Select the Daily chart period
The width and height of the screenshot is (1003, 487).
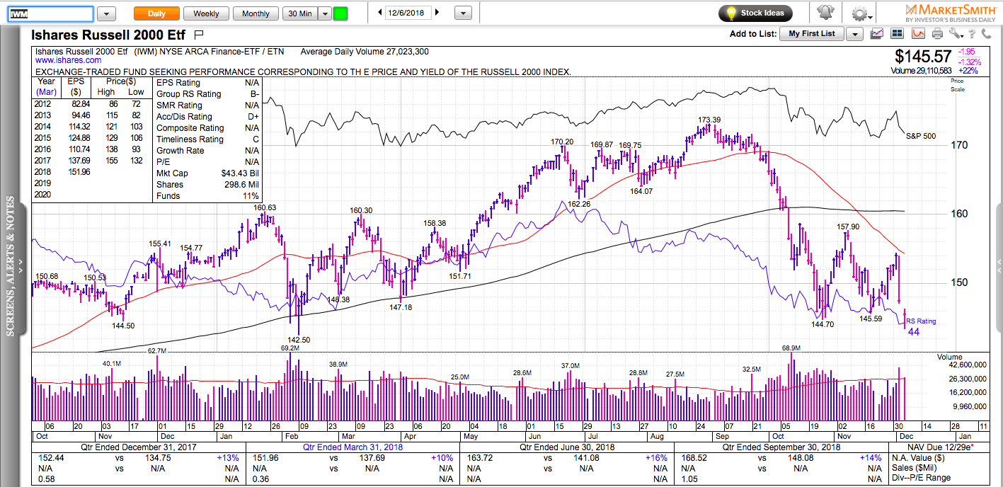coord(156,13)
